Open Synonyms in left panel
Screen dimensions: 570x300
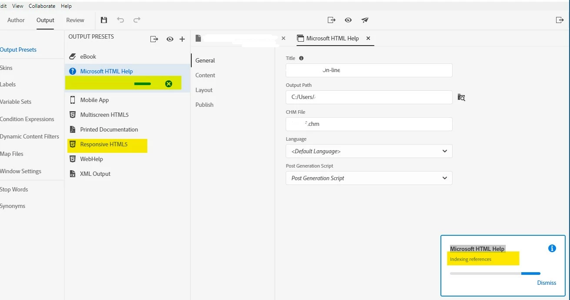tap(13, 206)
